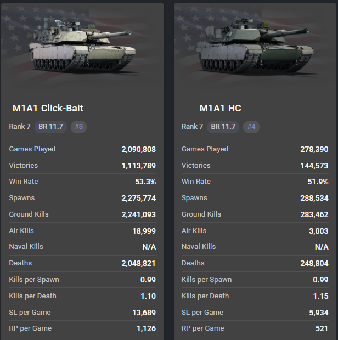Select the #3 rank badge
Screen dimensions: 338x340
click(78, 127)
